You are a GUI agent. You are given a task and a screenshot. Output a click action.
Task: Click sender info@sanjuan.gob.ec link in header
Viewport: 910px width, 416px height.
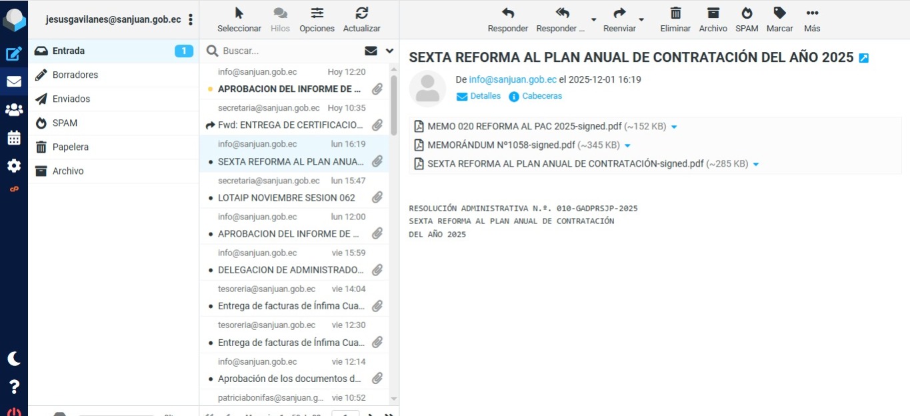point(512,79)
